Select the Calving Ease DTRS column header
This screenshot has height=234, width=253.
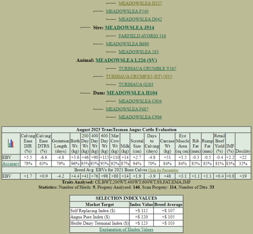tap(43, 144)
